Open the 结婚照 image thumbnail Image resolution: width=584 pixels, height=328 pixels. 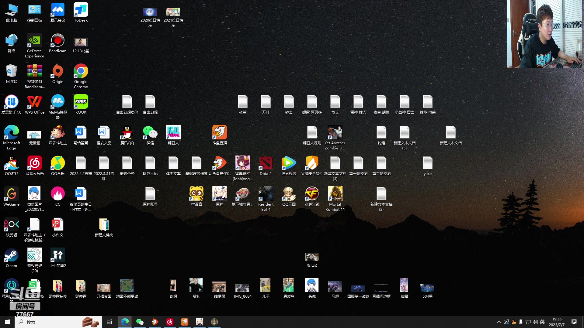click(220, 290)
